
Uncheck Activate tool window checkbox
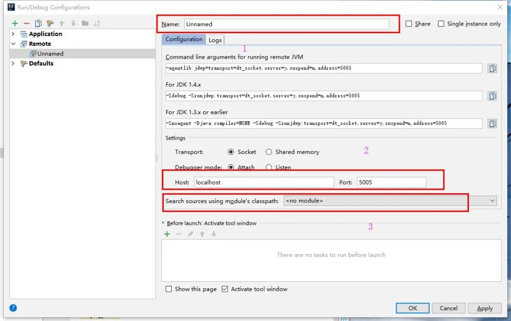[225, 289]
